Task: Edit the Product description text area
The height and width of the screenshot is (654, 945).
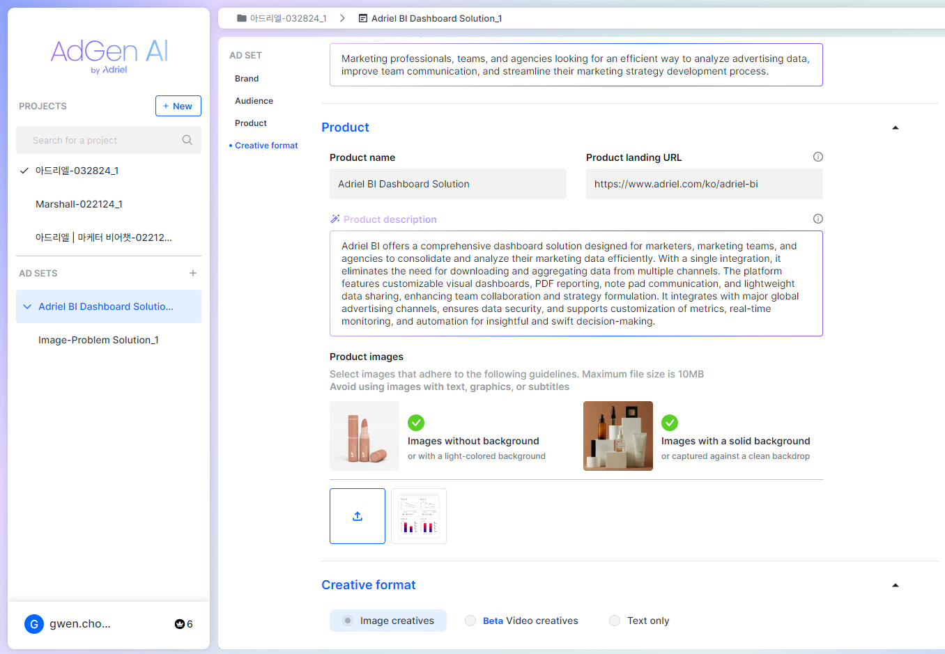Action: [576, 283]
